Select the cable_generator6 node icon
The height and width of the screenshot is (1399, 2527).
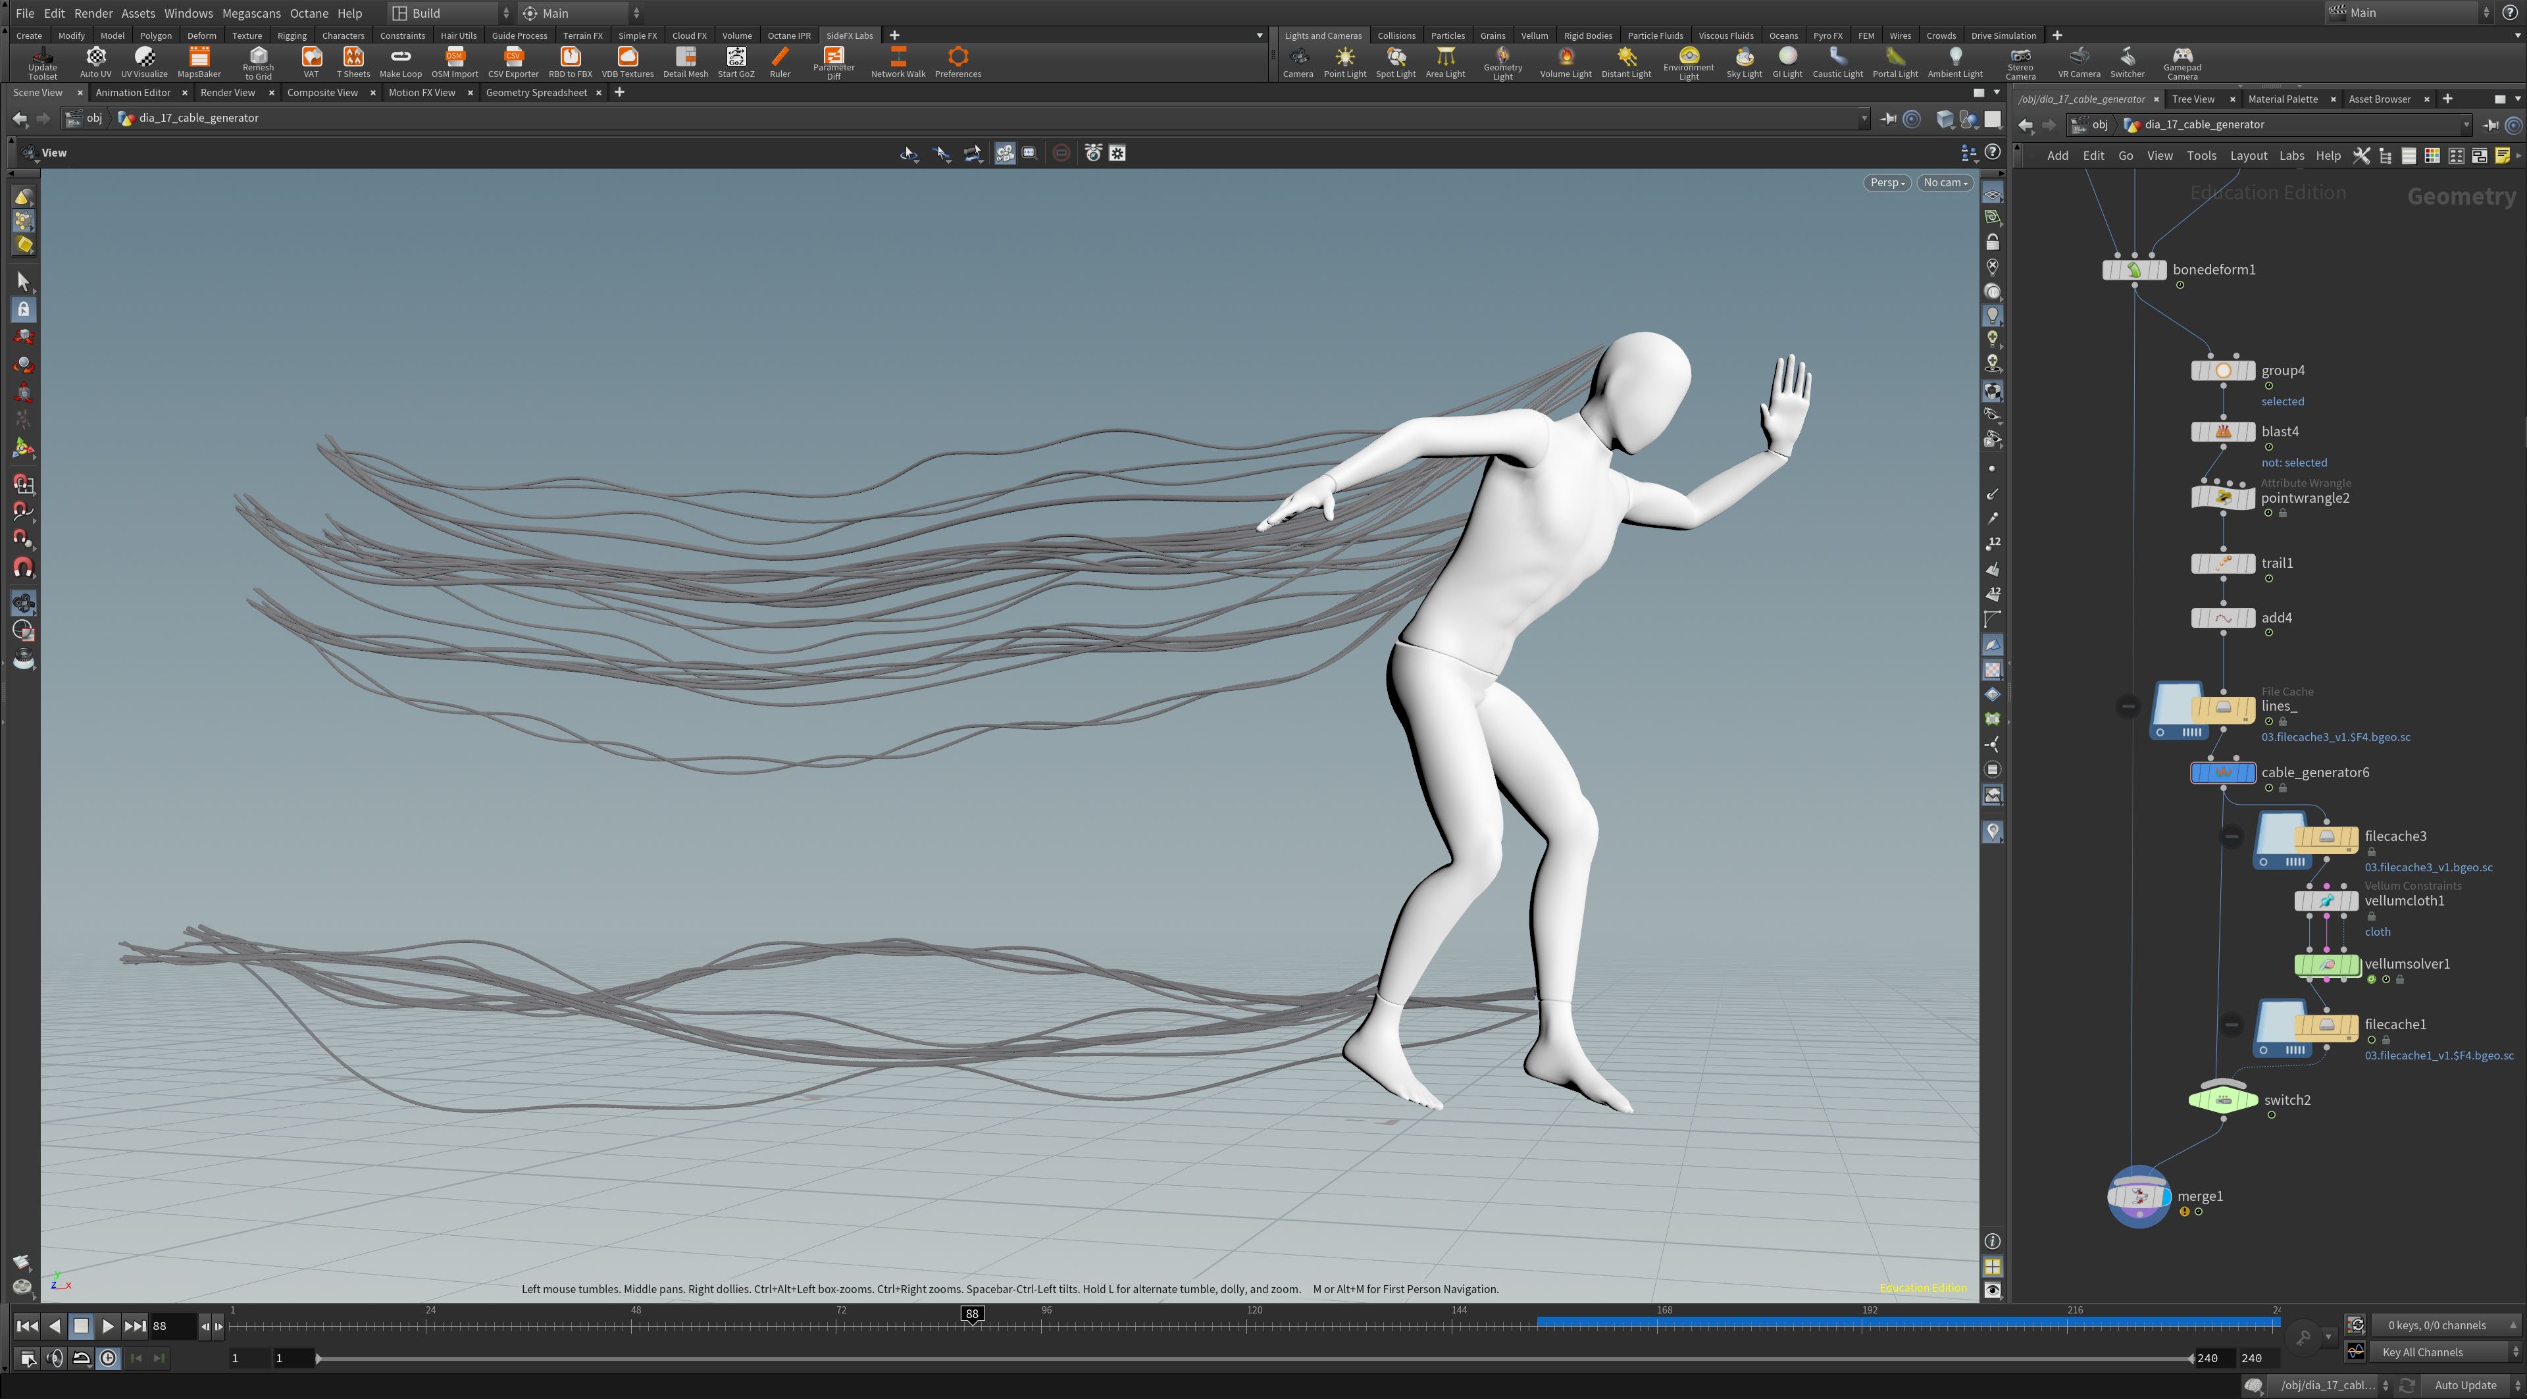point(2223,773)
